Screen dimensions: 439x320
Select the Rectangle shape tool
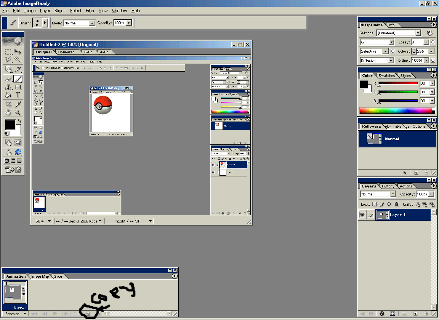click(18, 87)
